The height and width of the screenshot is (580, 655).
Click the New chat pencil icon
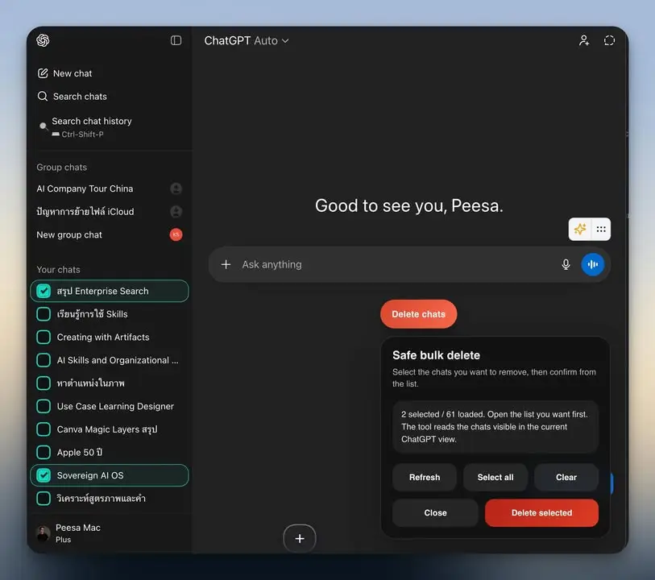tap(43, 73)
